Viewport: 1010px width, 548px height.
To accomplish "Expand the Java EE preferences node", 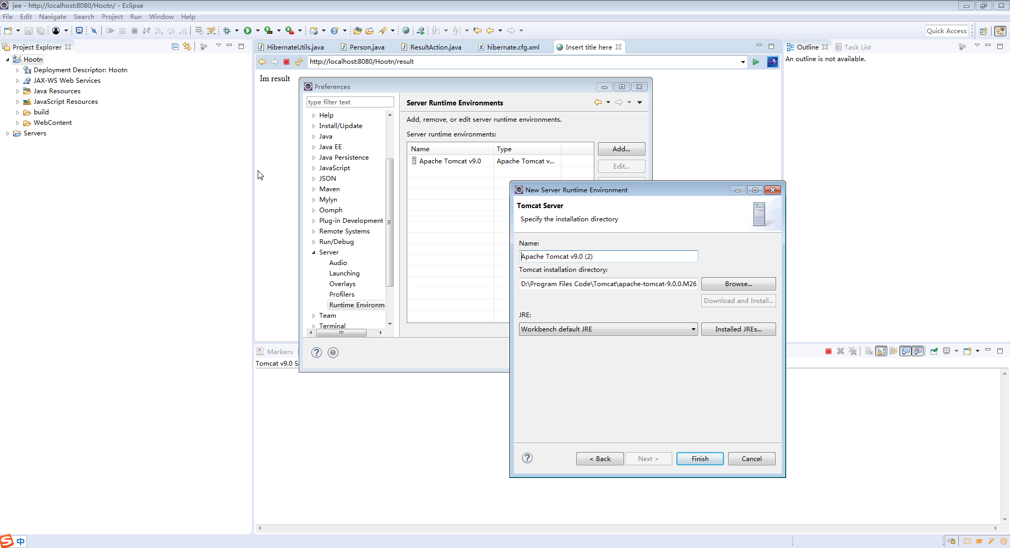I will [x=313, y=147].
